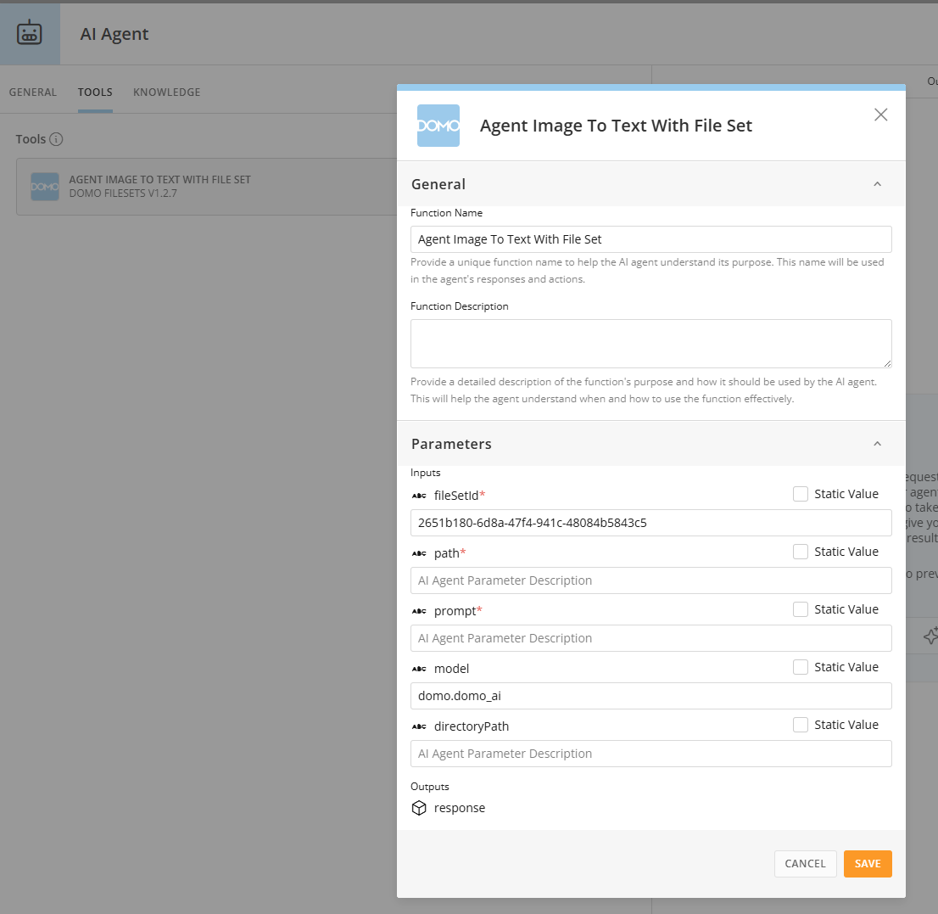The width and height of the screenshot is (938, 914).
Task: Open the Knowledge tab
Action: 167,93
